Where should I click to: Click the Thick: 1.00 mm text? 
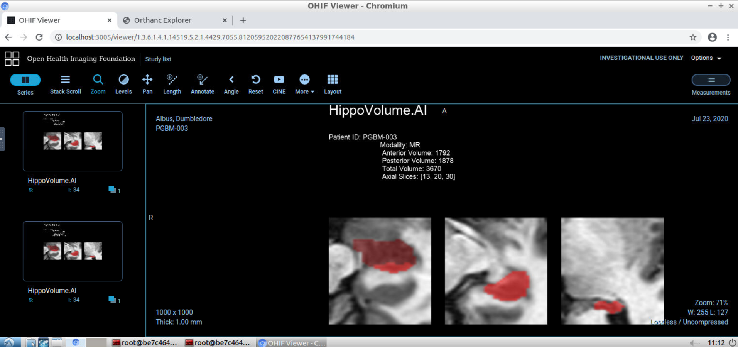pos(179,322)
